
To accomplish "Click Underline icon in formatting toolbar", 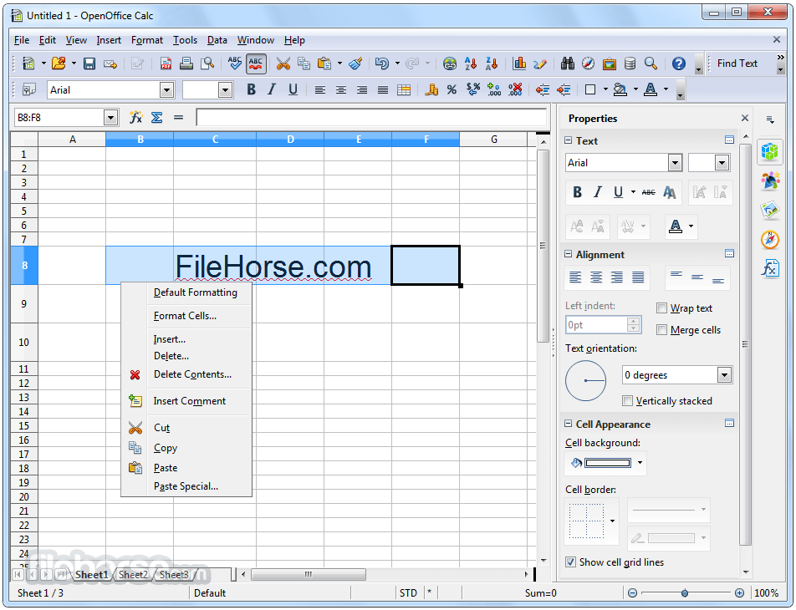I will 293,89.
